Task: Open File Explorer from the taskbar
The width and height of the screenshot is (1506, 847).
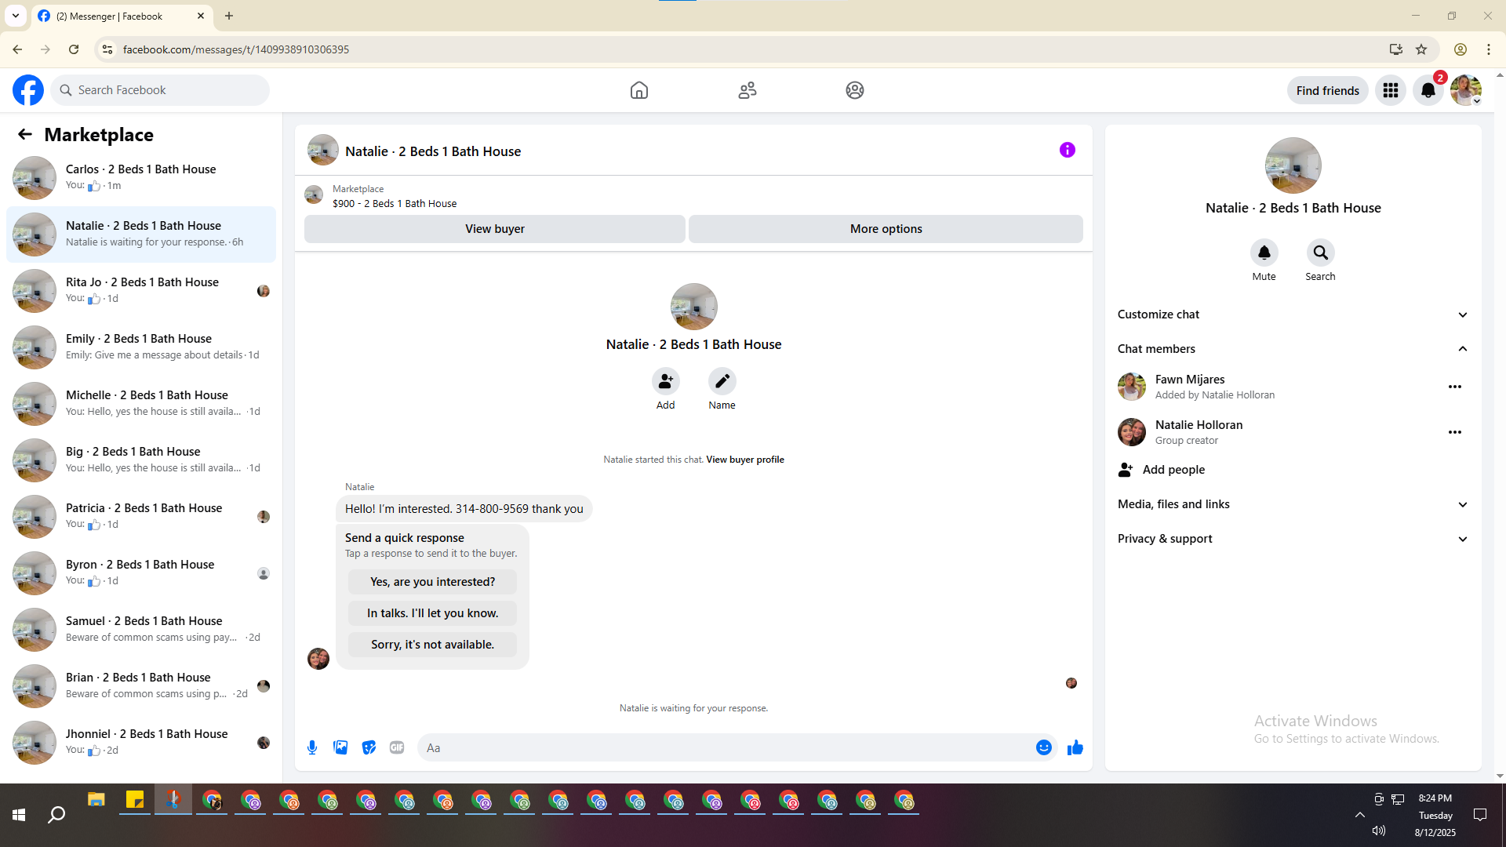Action: [x=96, y=801]
